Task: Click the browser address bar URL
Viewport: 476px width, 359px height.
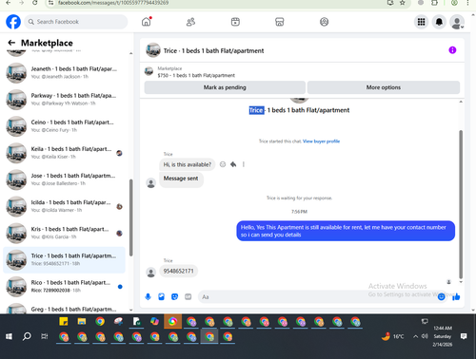Action: tap(113, 3)
